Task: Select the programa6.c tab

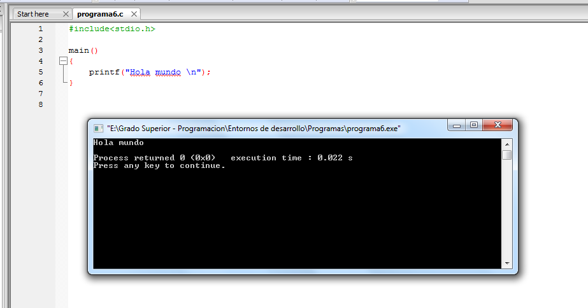Action: pos(100,14)
